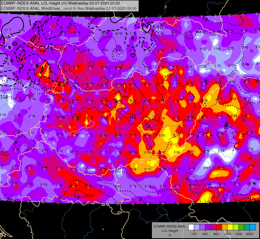Click the grid value '5.13'
The width and height of the screenshot is (260, 239).
[176, 135]
